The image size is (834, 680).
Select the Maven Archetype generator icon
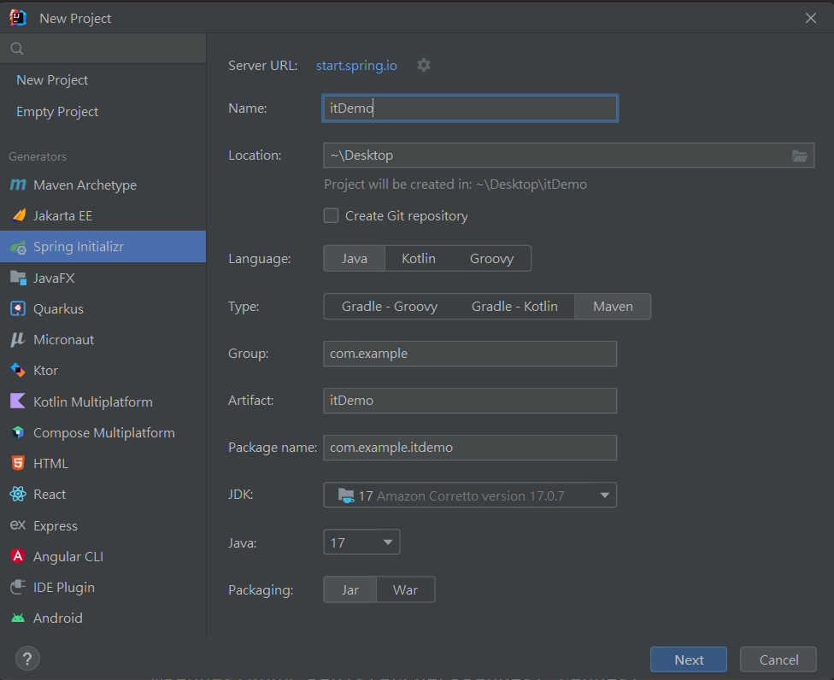tap(18, 185)
